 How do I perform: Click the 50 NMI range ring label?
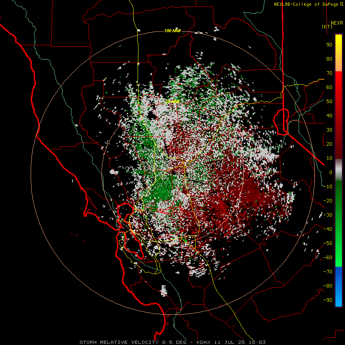[172, 102]
